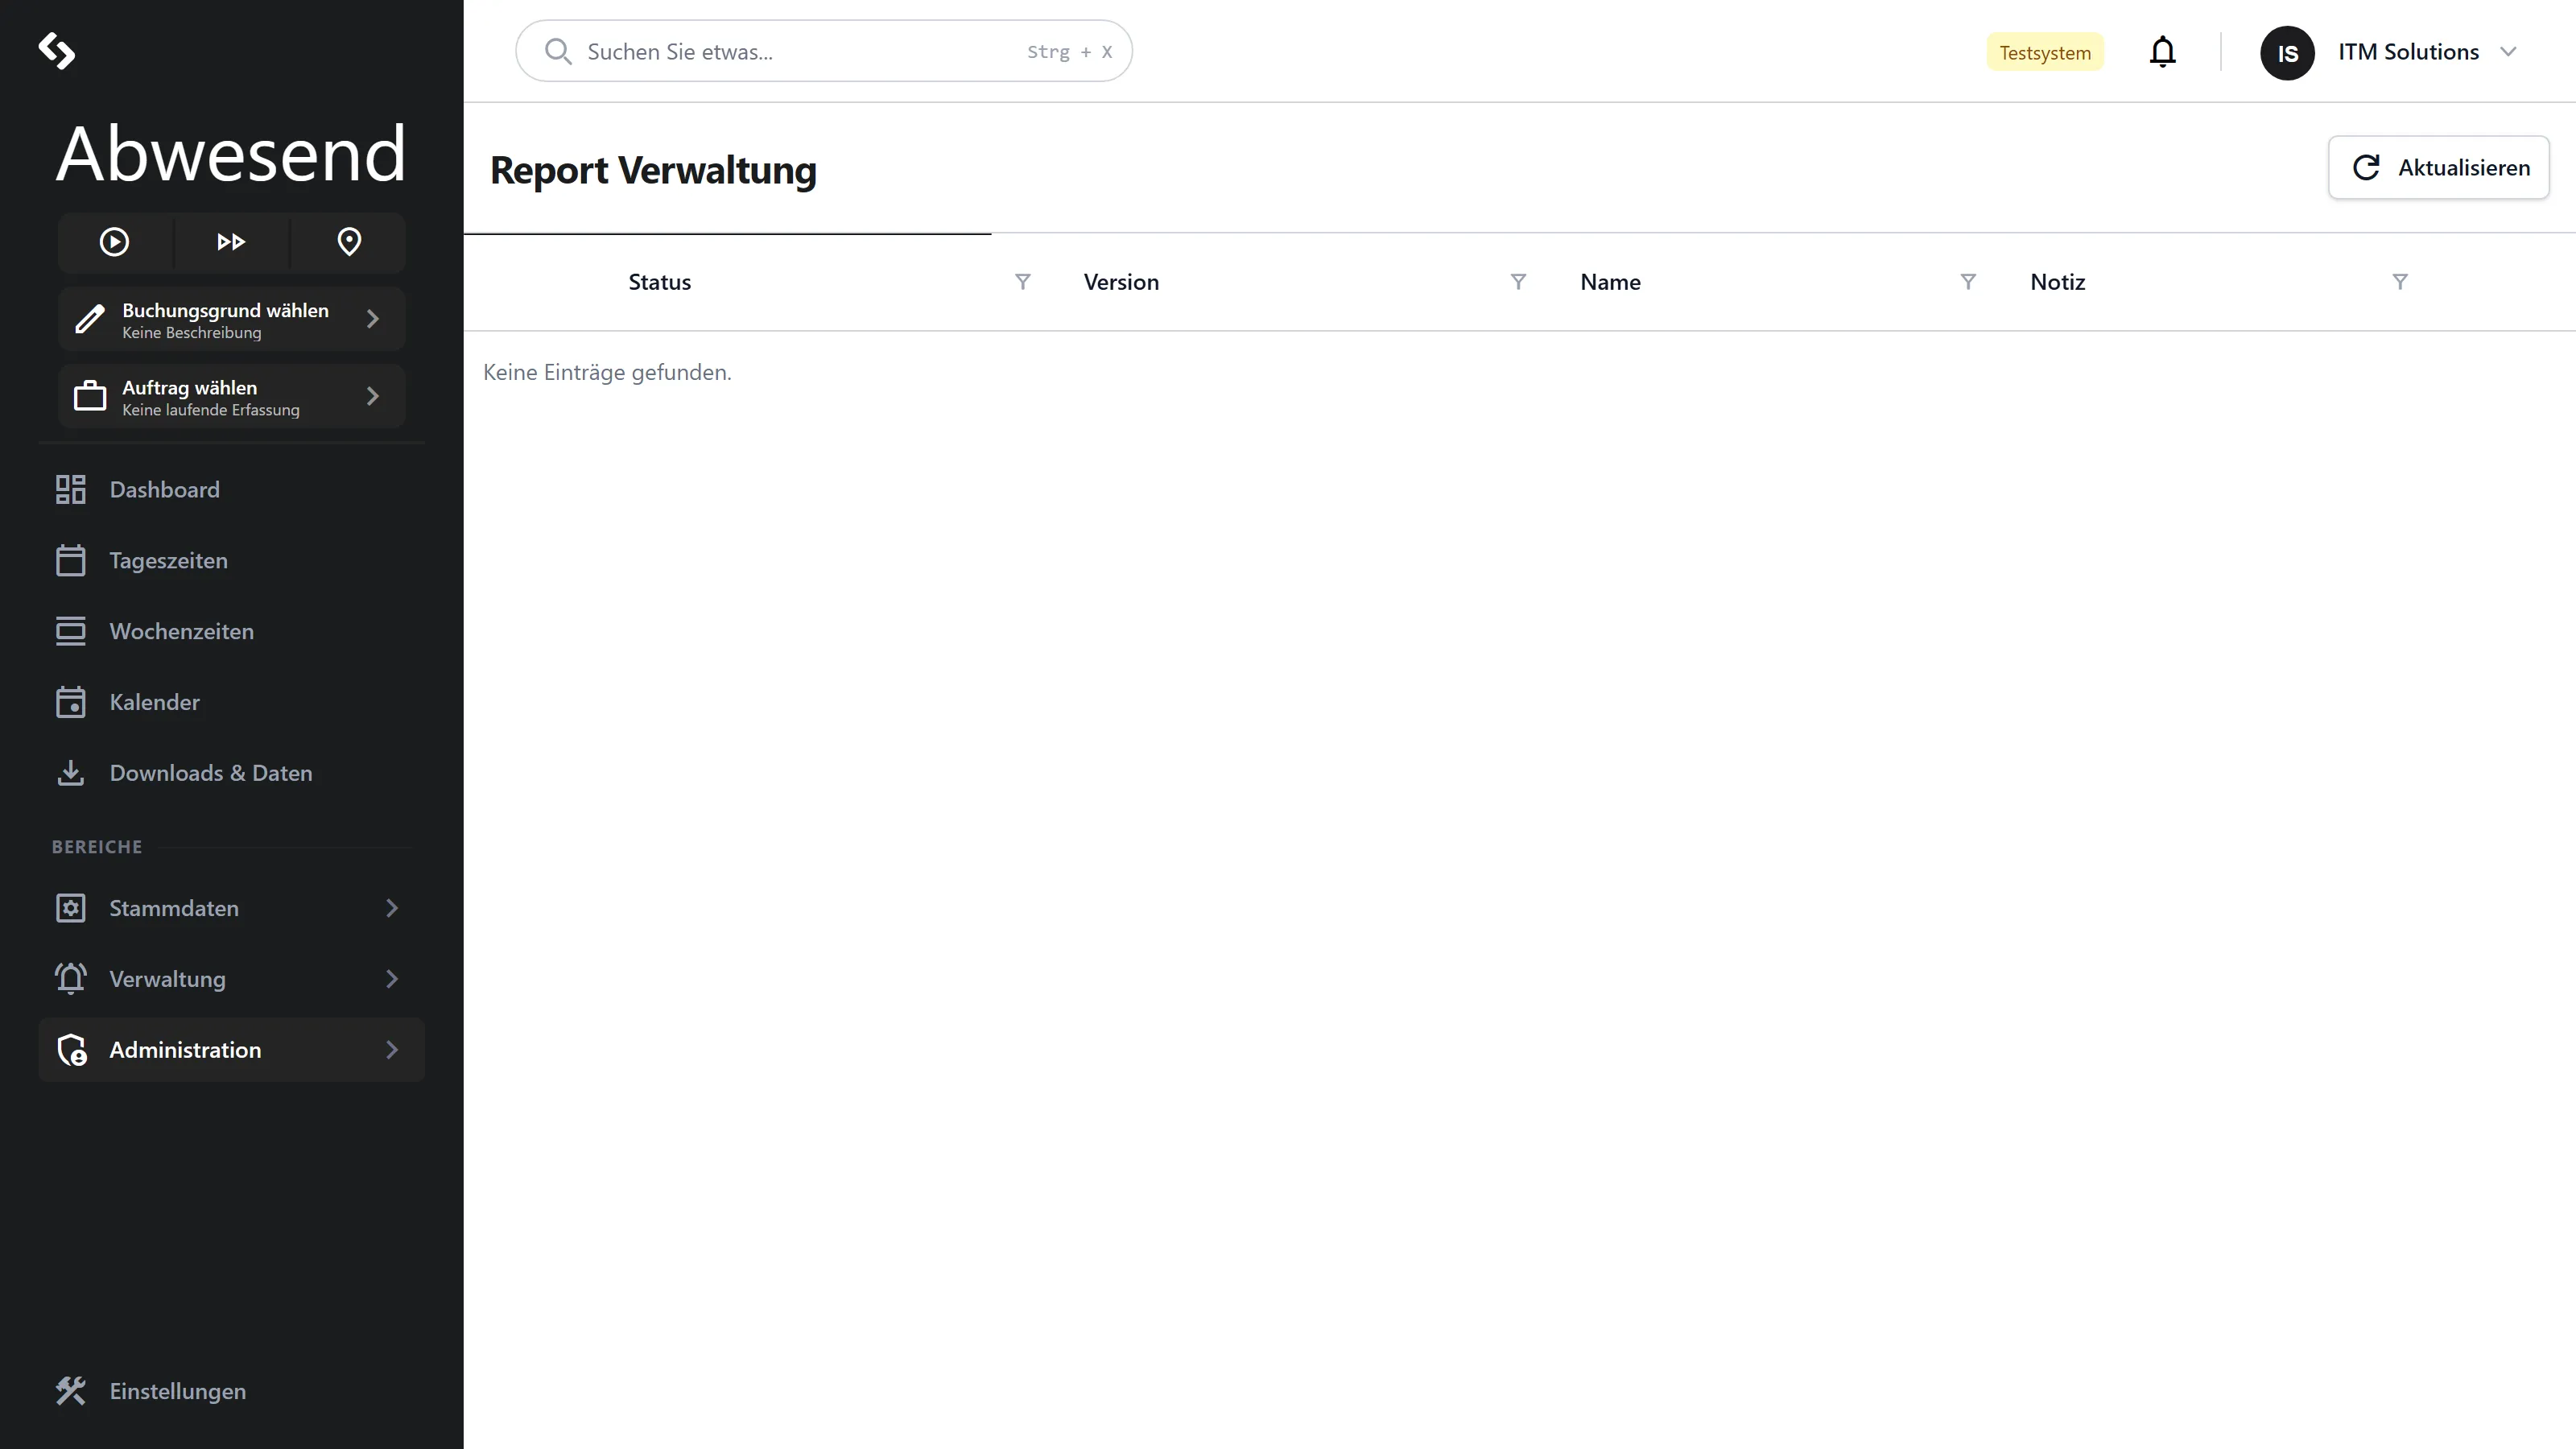
Task: Expand the Administration section chevron
Action: point(392,1050)
